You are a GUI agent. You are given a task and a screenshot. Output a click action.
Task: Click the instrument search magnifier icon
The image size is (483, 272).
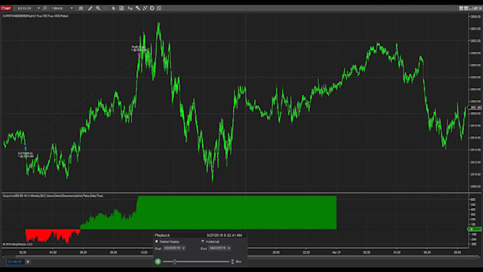click(45, 9)
